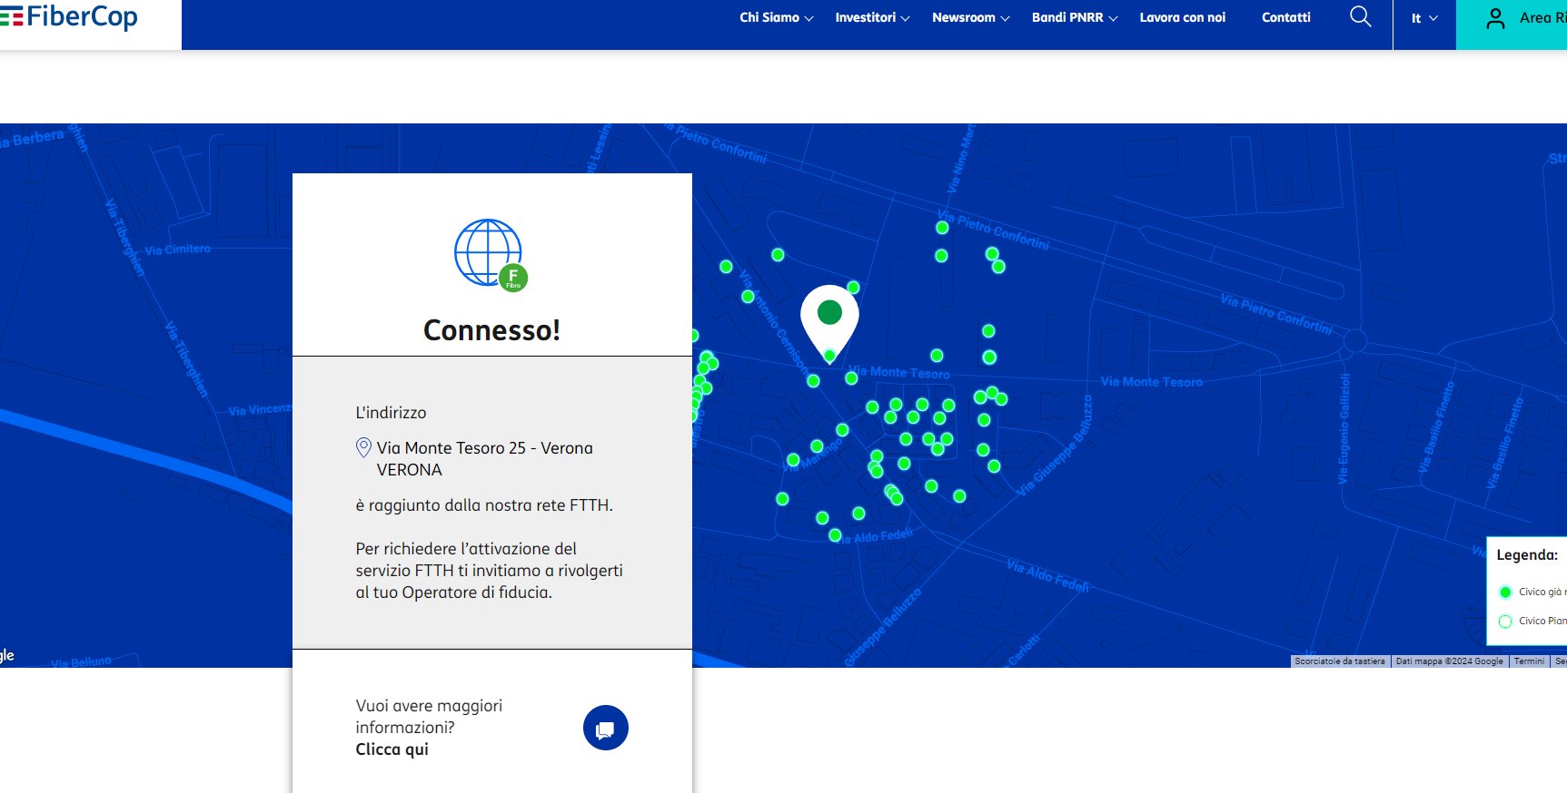Click the chat bubble icon button

[605, 728]
